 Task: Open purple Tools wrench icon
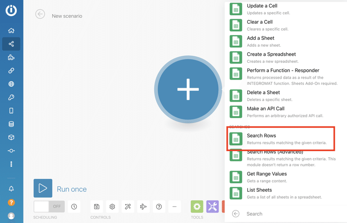213,207
